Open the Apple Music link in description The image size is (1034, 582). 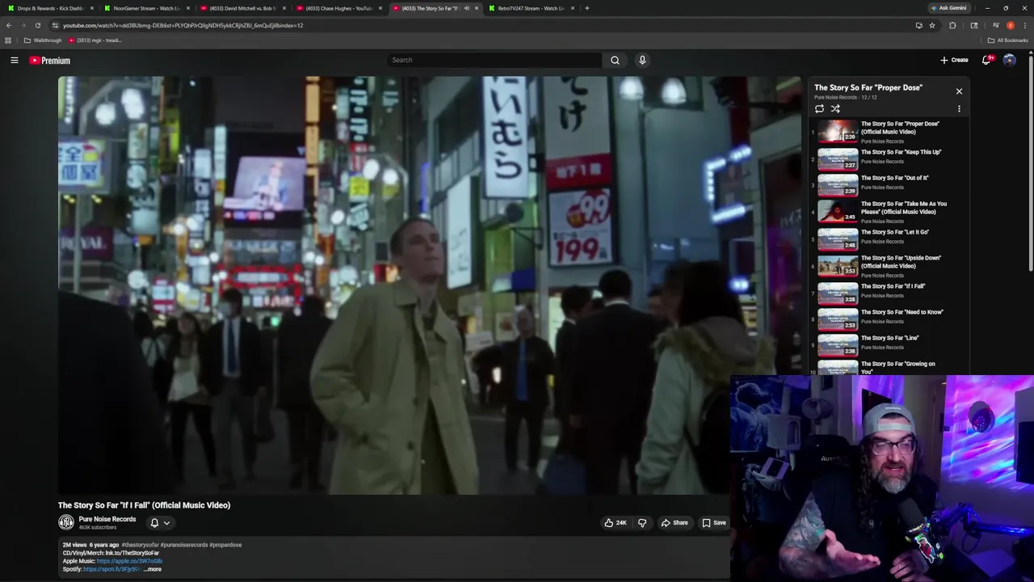[x=129, y=561]
